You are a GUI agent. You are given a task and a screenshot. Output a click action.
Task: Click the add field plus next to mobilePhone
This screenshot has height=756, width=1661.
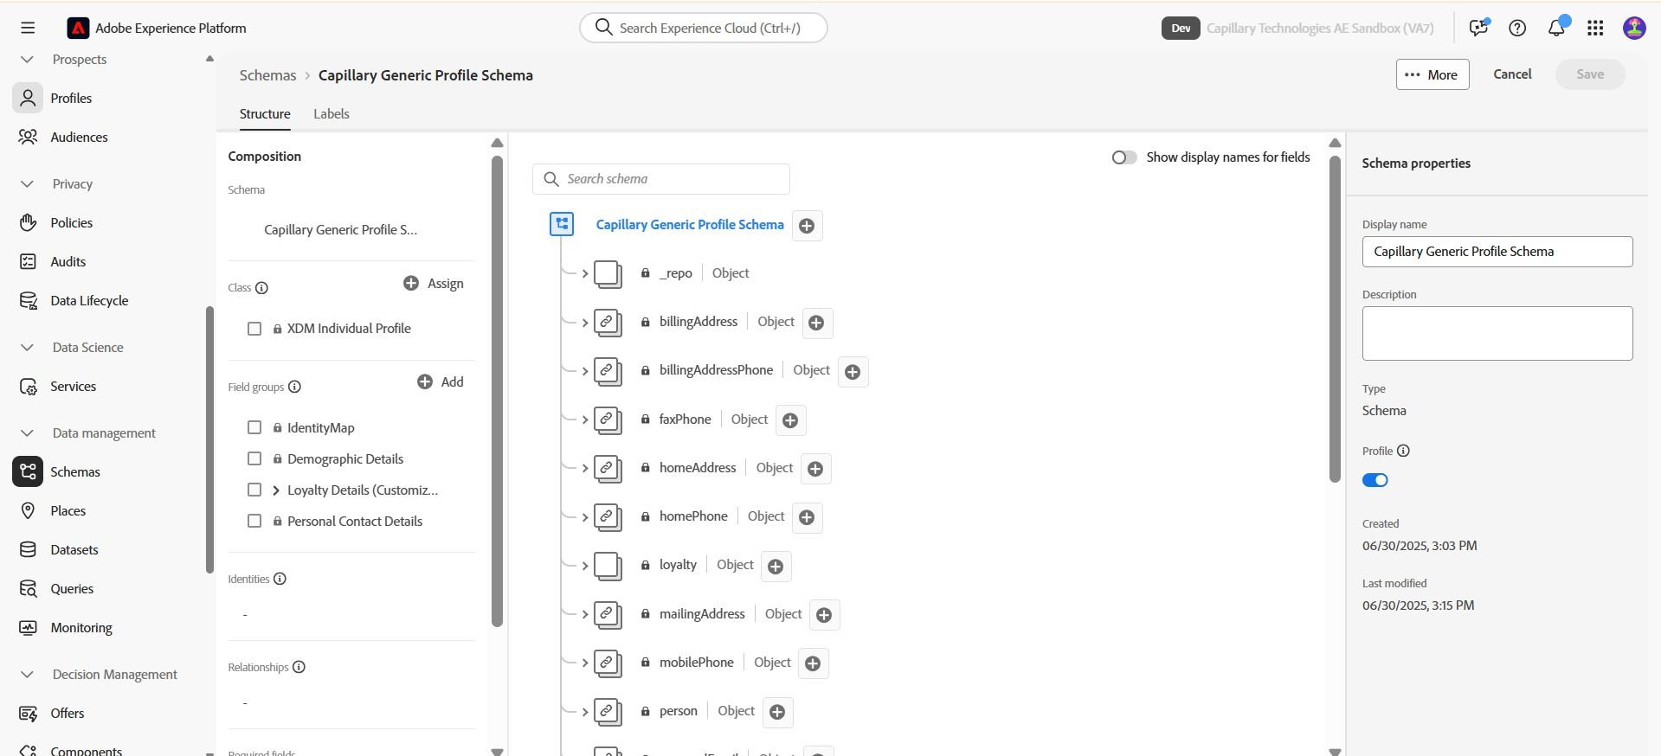[x=813, y=663]
